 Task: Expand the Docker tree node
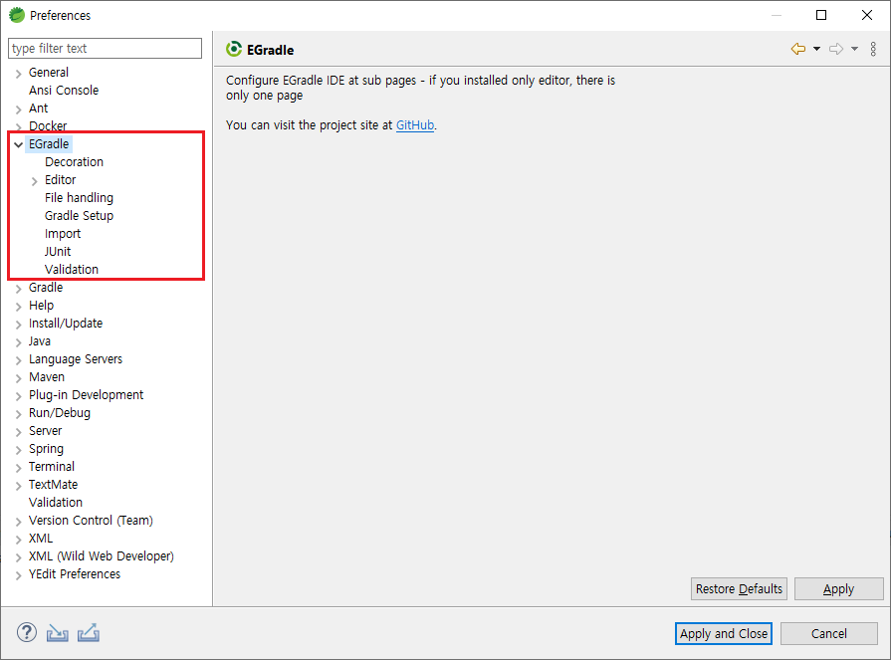tap(18, 126)
